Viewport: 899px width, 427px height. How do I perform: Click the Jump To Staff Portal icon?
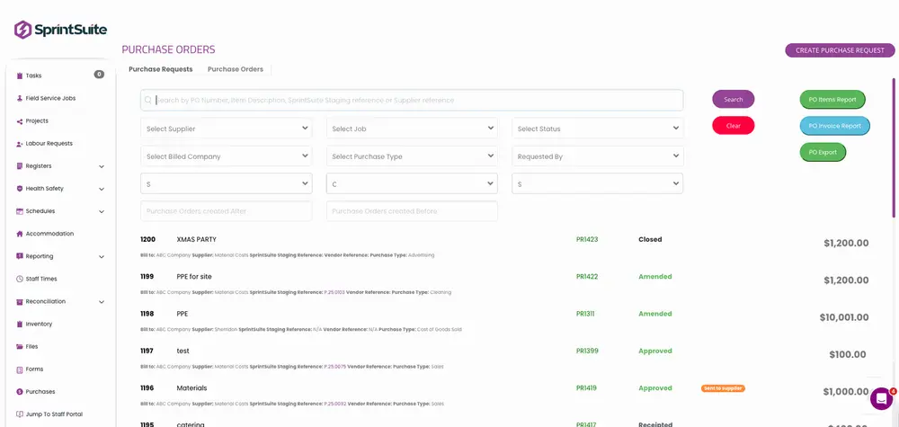pyautogui.click(x=20, y=414)
